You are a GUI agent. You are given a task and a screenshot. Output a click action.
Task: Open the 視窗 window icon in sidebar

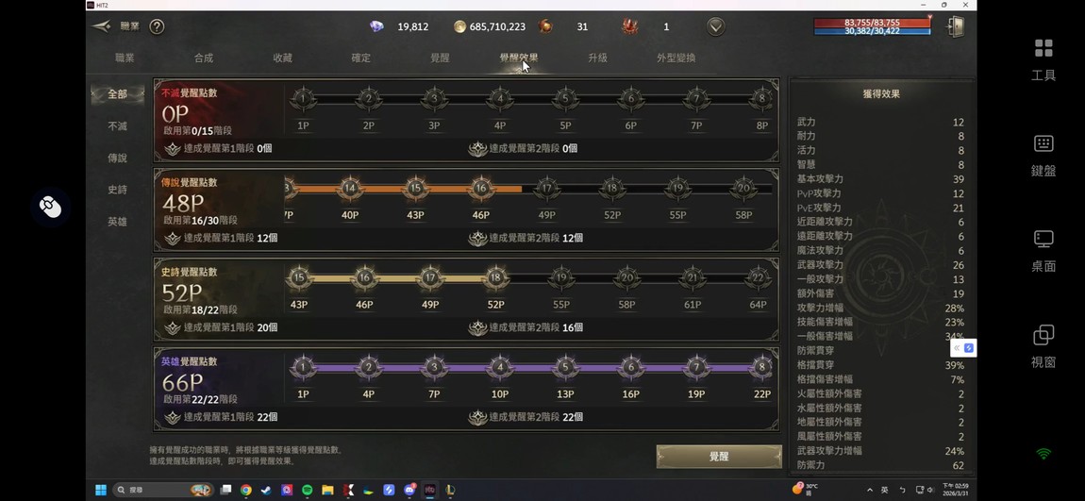(x=1043, y=346)
